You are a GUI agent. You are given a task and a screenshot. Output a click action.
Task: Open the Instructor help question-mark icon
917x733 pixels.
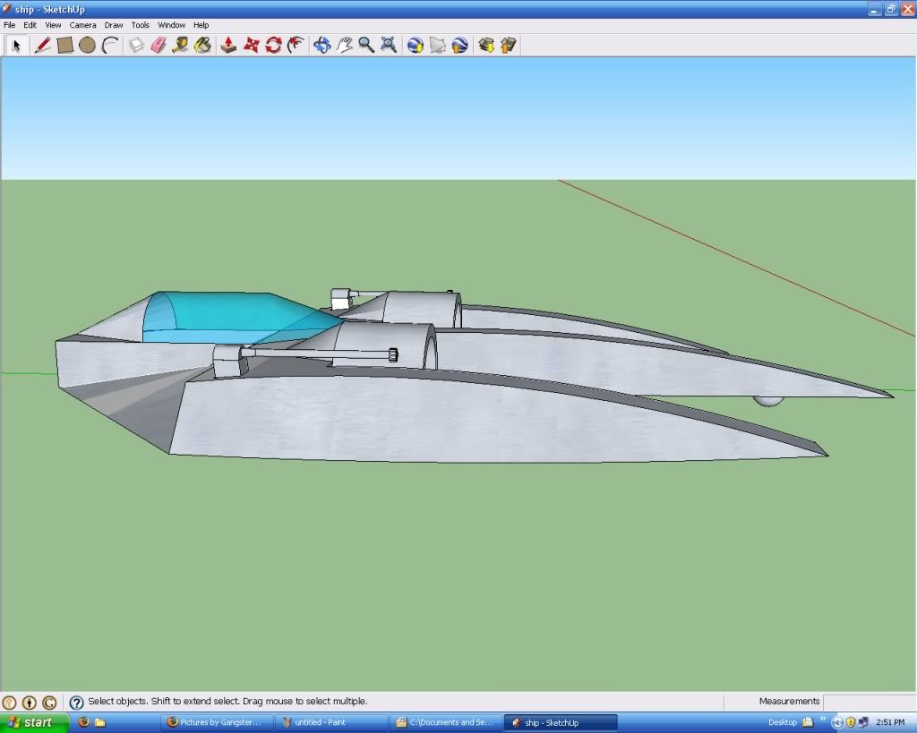coord(76,702)
